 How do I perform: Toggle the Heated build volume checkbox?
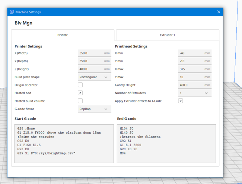(x=80, y=101)
